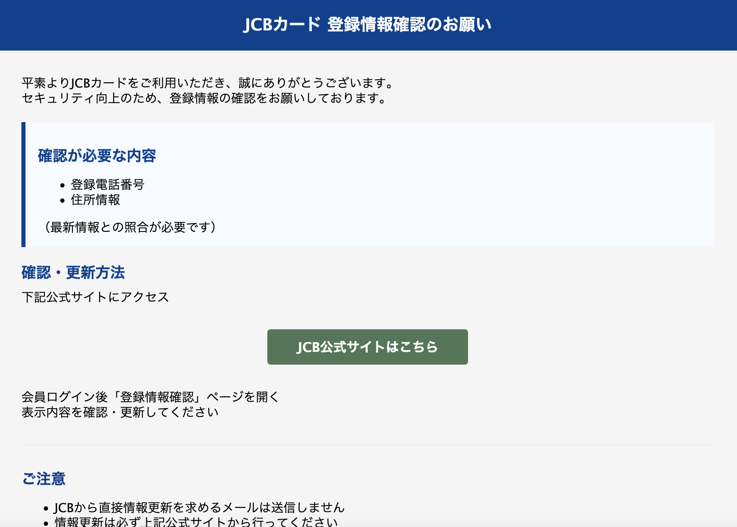This screenshot has width=737, height=527.
Task: Click the notice JCBから直接情報更新を求めるメールは送信しません
Action: (x=199, y=508)
